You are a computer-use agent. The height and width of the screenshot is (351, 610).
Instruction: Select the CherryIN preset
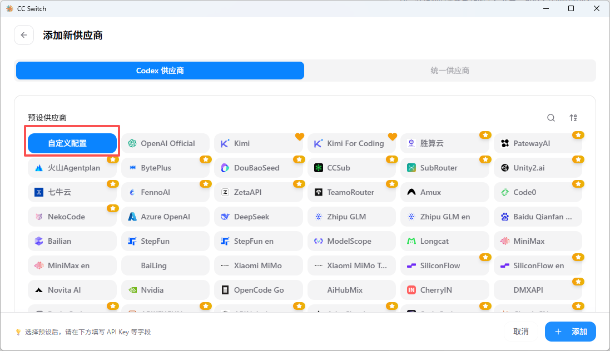tap(445, 290)
